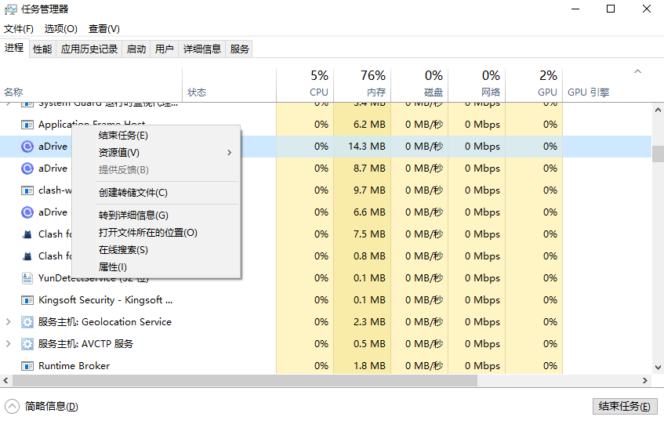Image resolution: width=664 pixels, height=424 pixels.
Task: Click the 1.8 MB memory cell
Action: [362, 366]
